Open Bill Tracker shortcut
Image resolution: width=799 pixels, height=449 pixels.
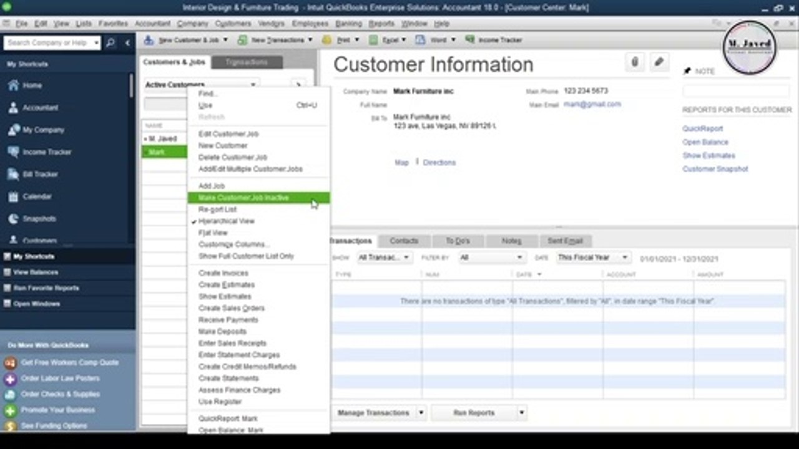(40, 175)
